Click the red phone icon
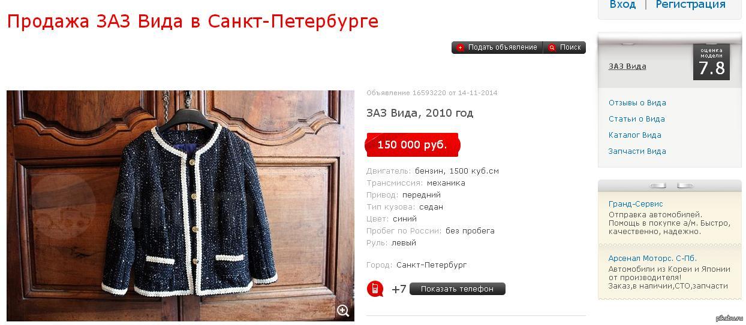The height and width of the screenshot is (325, 746). pyautogui.click(x=375, y=289)
